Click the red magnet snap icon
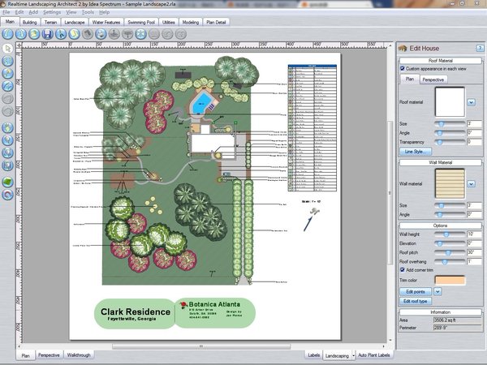Screen dimensions: 487x365 pos(7,194)
